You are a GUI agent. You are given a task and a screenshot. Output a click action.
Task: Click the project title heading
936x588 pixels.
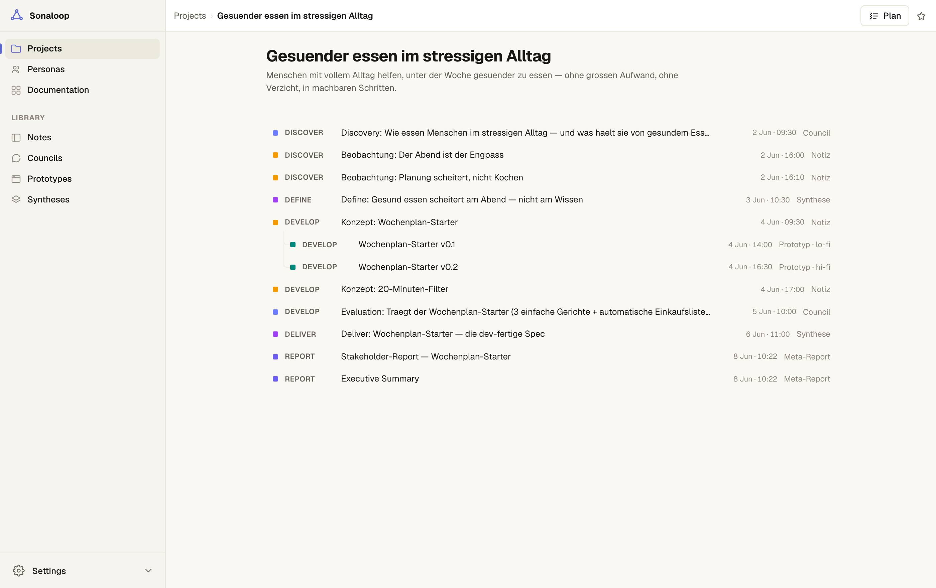pyautogui.click(x=408, y=56)
